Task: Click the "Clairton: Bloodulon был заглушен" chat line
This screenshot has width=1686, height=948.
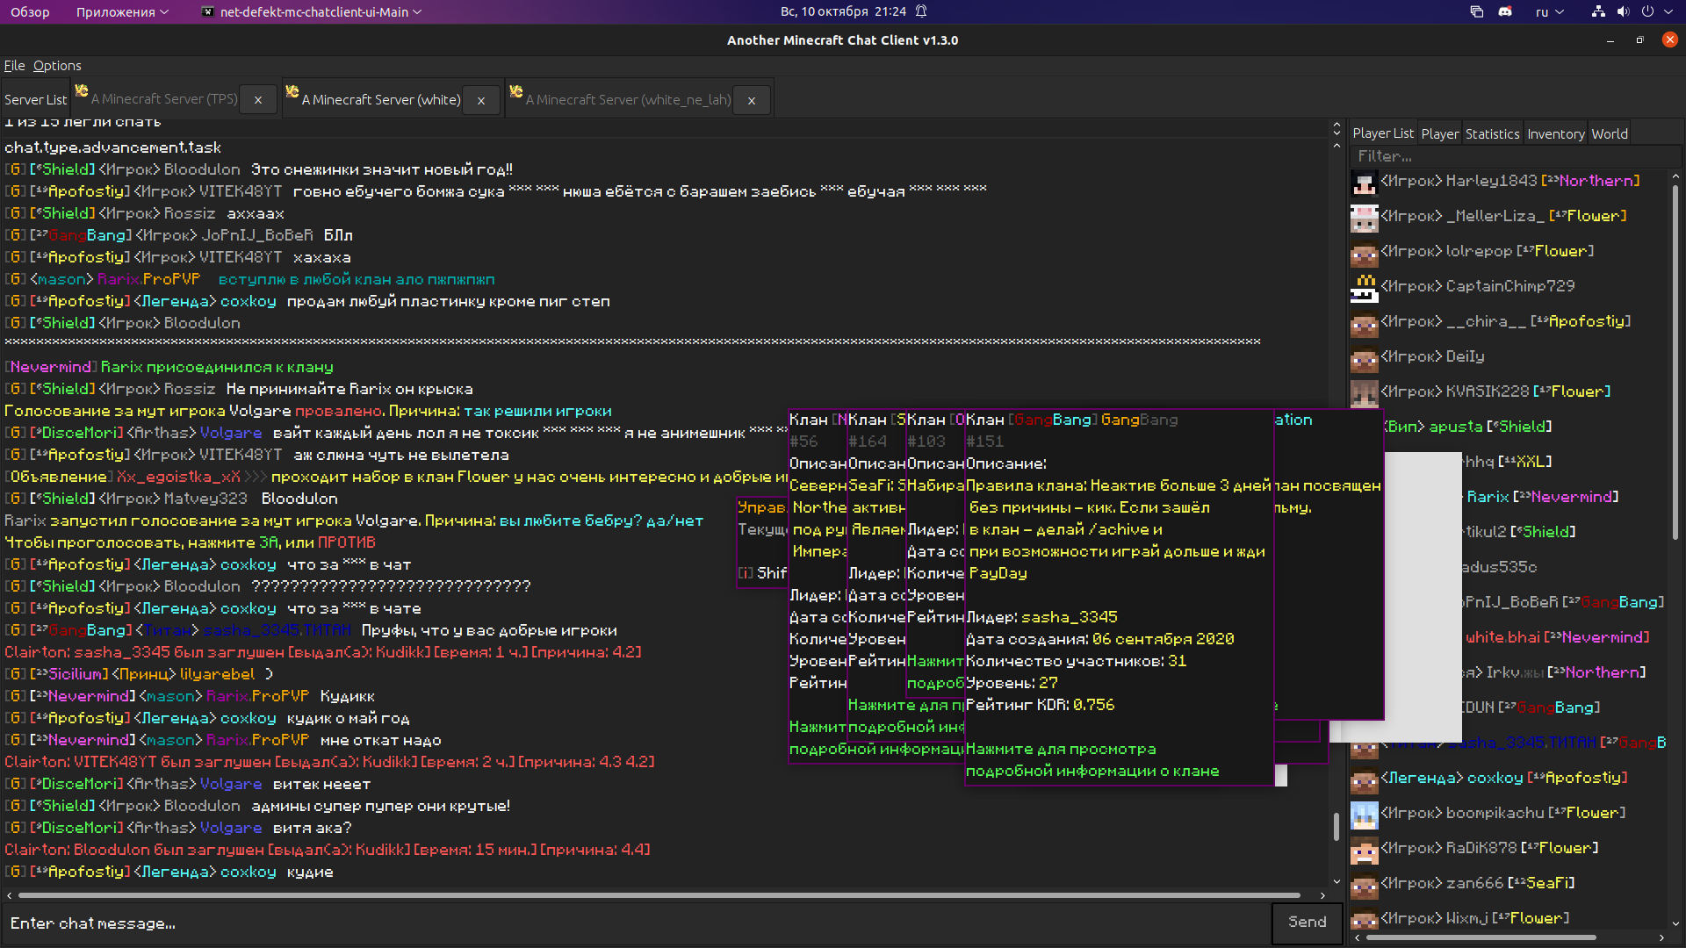Action: click(x=328, y=850)
